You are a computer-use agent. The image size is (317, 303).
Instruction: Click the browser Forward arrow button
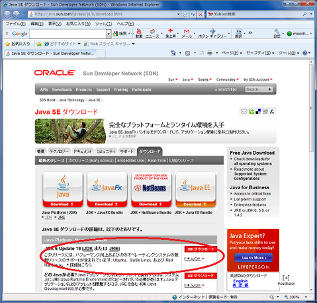(16, 15)
